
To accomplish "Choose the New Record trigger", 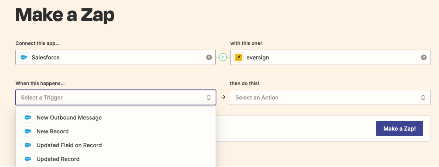I will pos(116,132).
